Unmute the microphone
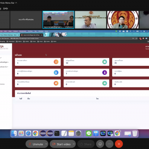The image size is (149, 149). (36, 144)
